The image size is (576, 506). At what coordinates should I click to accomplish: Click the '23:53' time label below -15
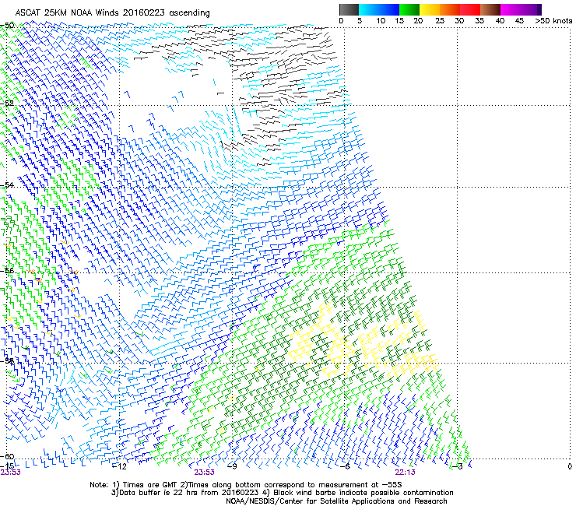click(11, 473)
